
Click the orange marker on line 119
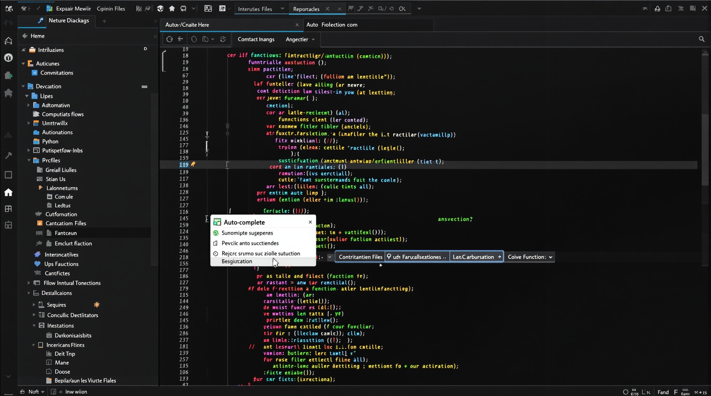coord(193,164)
